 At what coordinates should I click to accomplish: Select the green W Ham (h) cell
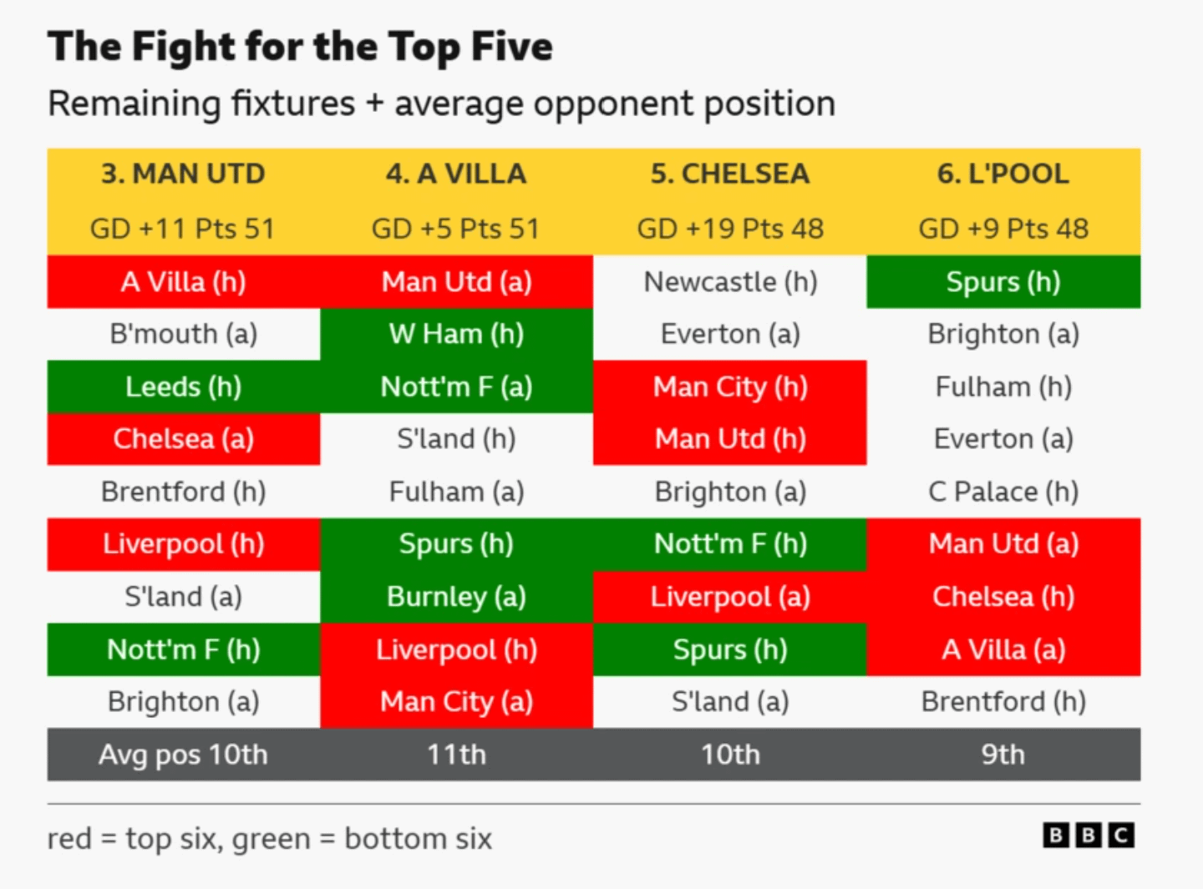click(456, 334)
